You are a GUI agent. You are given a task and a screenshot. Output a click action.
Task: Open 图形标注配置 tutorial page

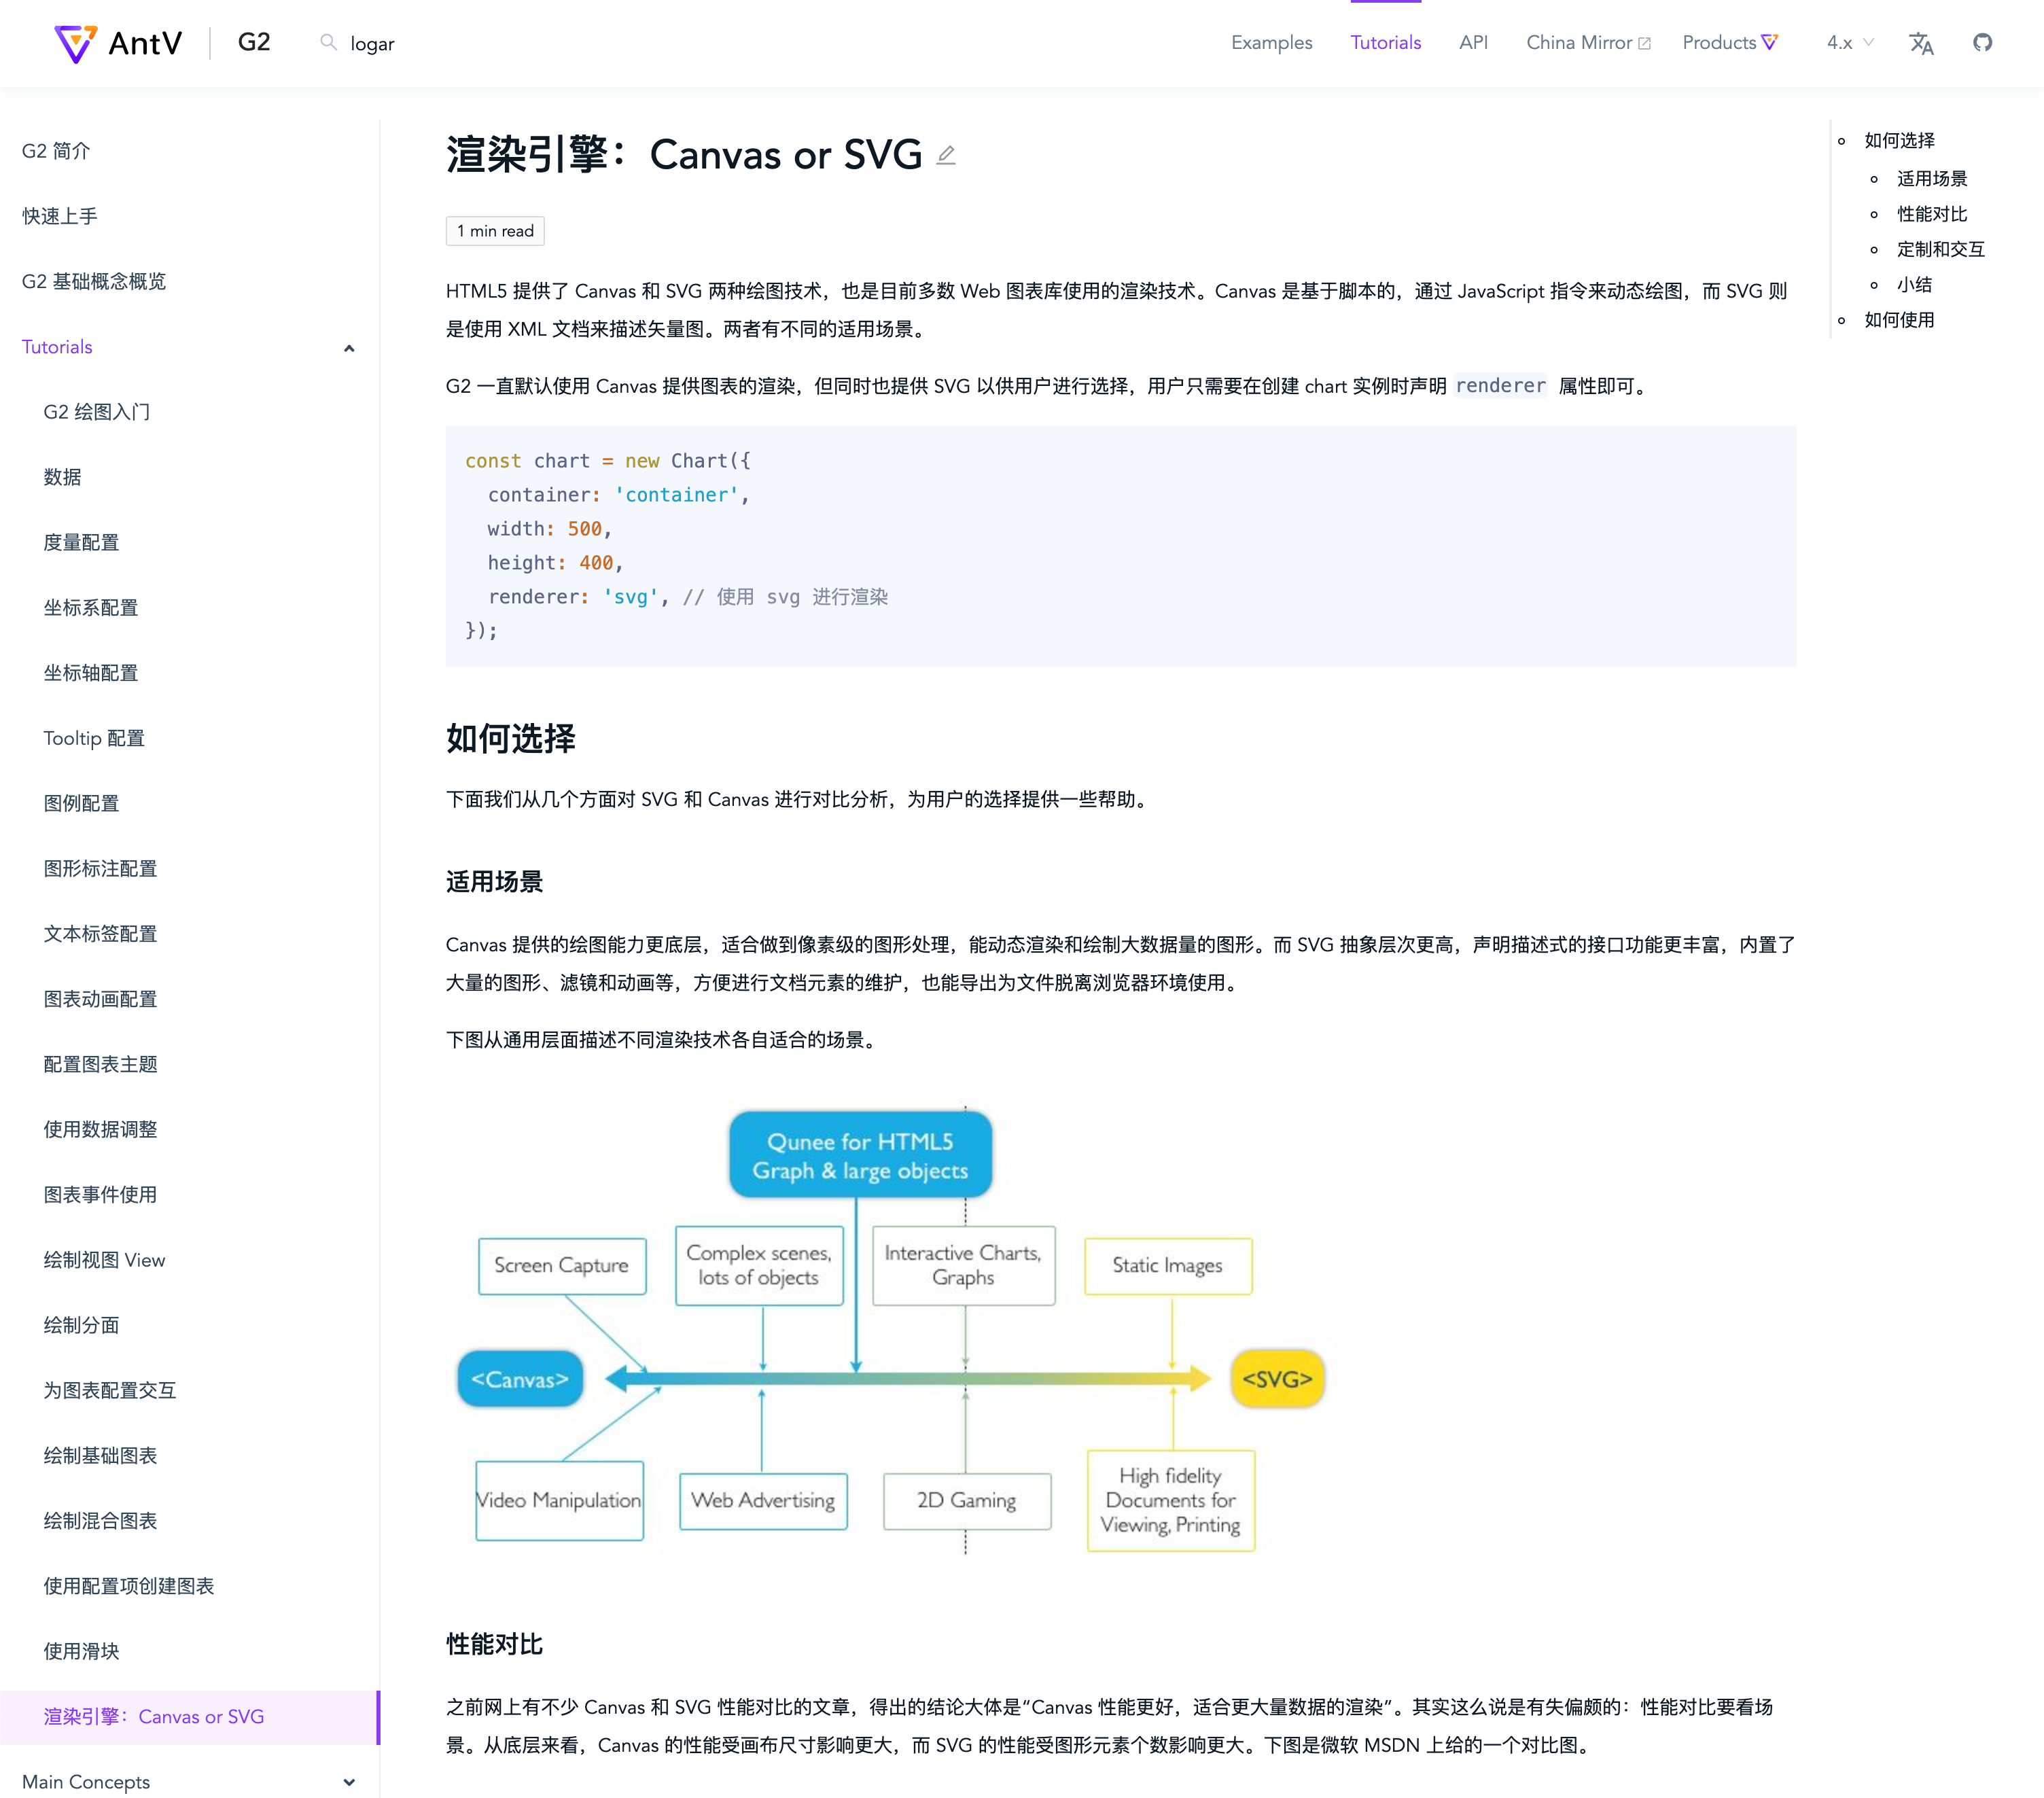click(x=100, y=869)
